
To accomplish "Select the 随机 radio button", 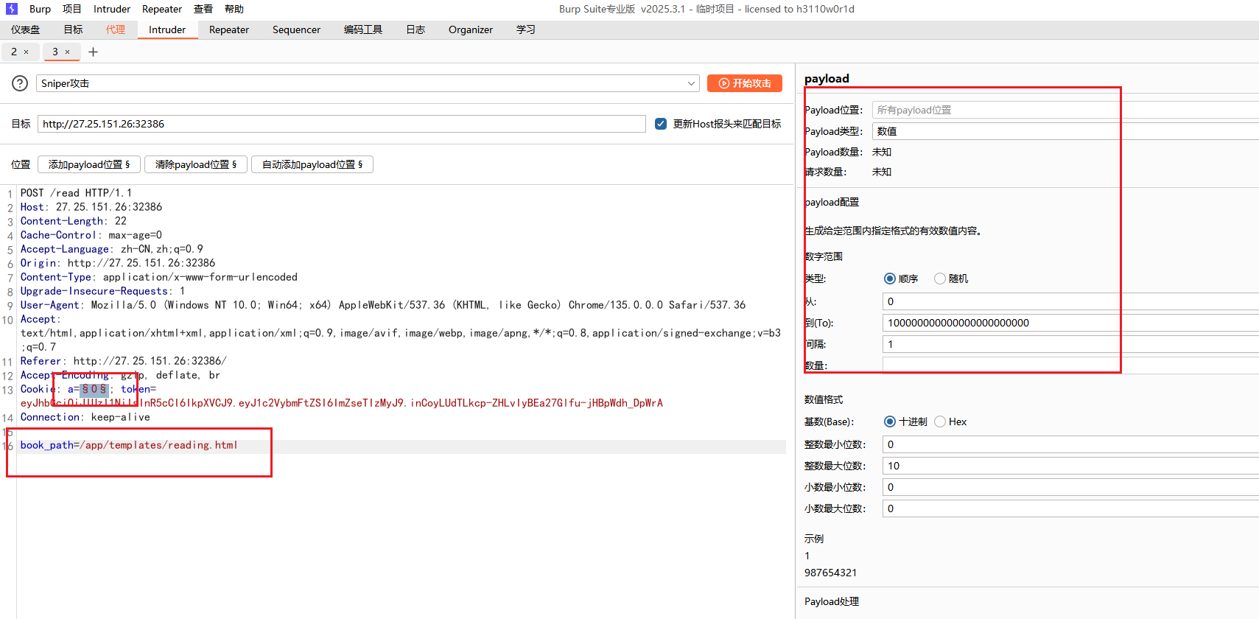I will (x=940, y=279).
